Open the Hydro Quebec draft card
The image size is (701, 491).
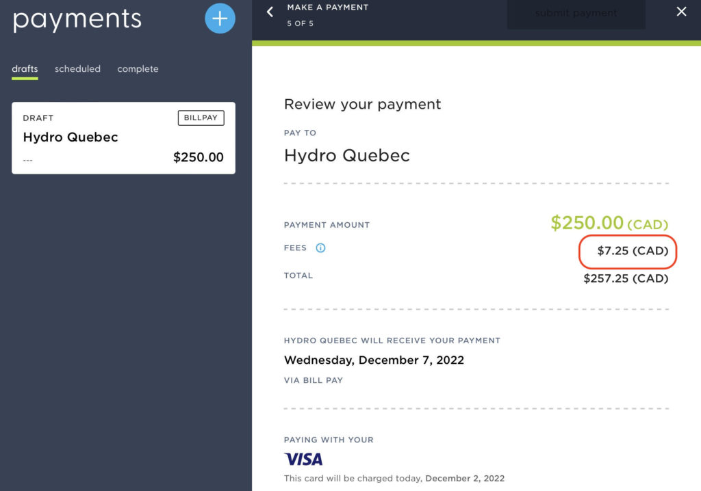point(123,138)
